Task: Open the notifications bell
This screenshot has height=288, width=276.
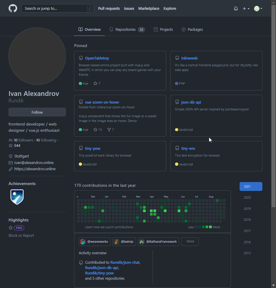Action: 236,9
